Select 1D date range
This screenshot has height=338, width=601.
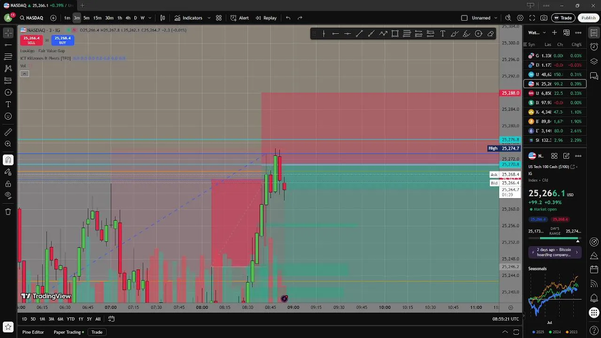(24, 319)
